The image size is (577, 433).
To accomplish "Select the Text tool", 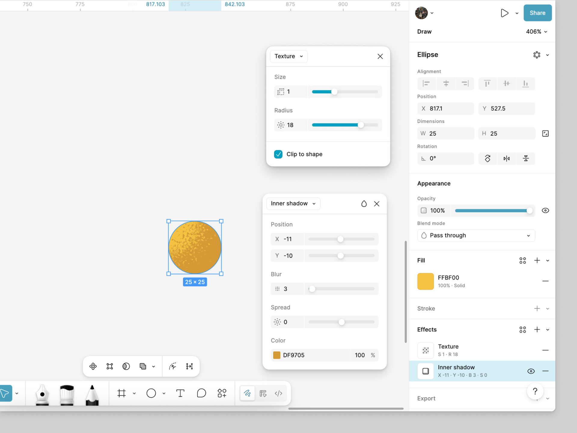I will [180, 393].
